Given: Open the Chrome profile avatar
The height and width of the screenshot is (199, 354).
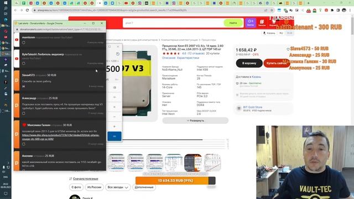Looking at the screenshot, I should click(x=344, y=10).
